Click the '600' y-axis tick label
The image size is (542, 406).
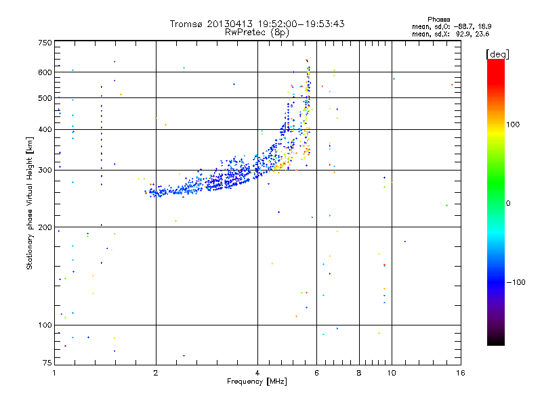(x=45, y=72)
